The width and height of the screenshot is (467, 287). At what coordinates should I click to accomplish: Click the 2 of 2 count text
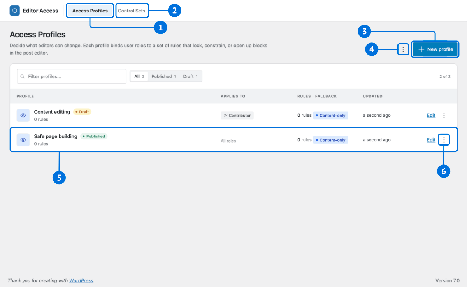coord(445,77)
